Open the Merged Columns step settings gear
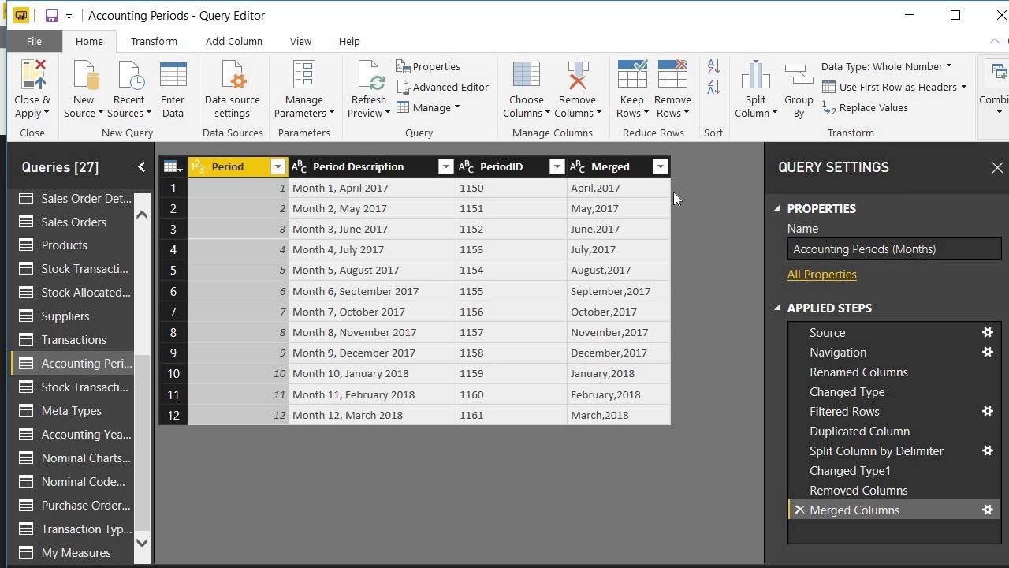 point(987,510)
